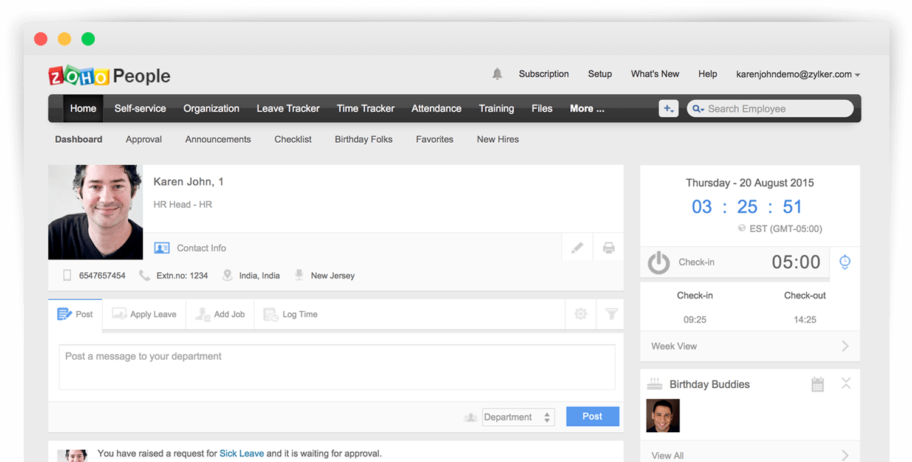Click the pencil edit profile icon
Image resolution: width=912 pixels, height=462 pixels.
[x=577, y=248]
